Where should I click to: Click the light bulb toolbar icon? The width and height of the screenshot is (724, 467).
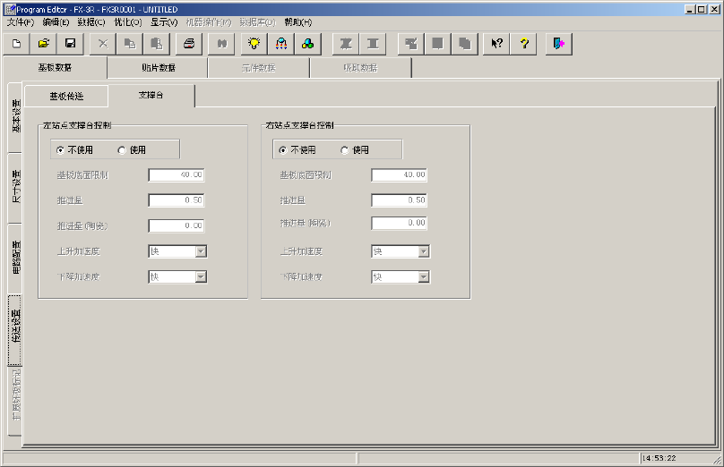(254, 43)
